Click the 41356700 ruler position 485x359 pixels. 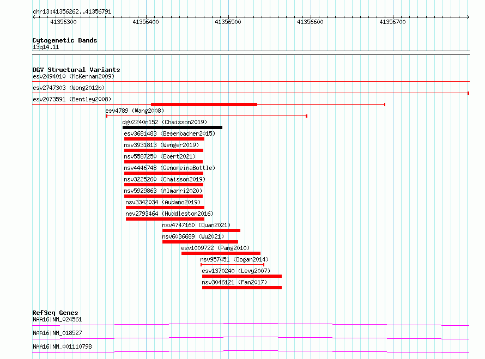click(x=392, y=22)
